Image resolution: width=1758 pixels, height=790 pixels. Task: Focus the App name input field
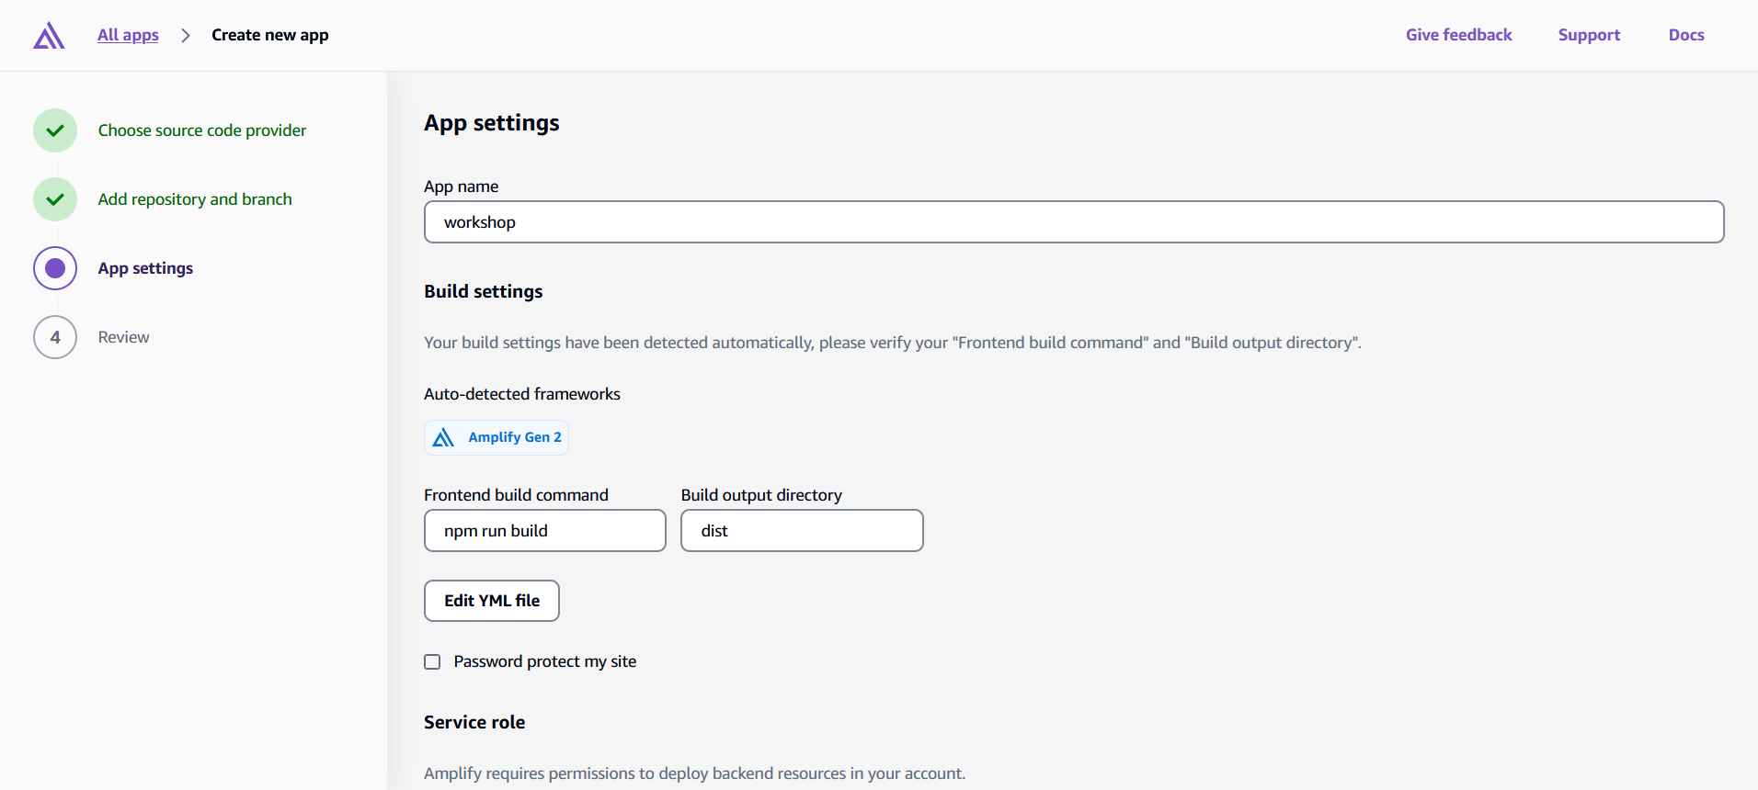pyautogui.click(x=1074, y=222)
